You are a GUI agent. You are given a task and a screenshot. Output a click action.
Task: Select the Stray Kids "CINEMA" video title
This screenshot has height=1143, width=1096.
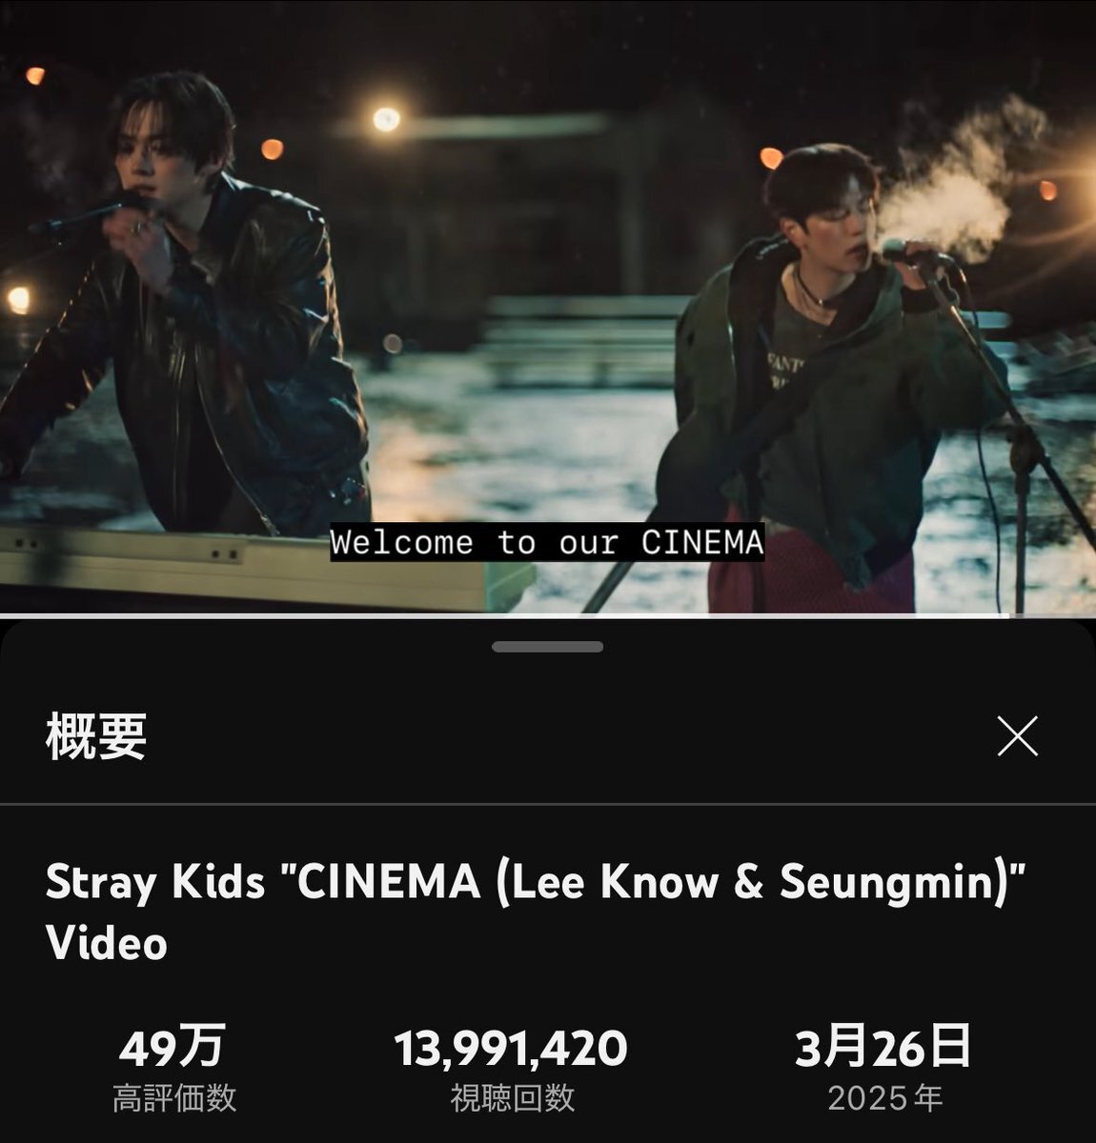point(536,911)
